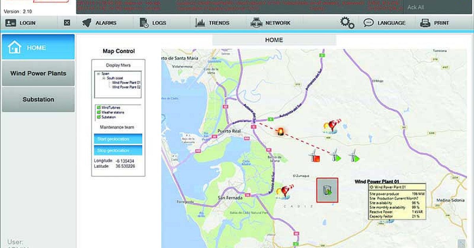Toggle the Substation filter checkbox

click(x=98, y=117)
